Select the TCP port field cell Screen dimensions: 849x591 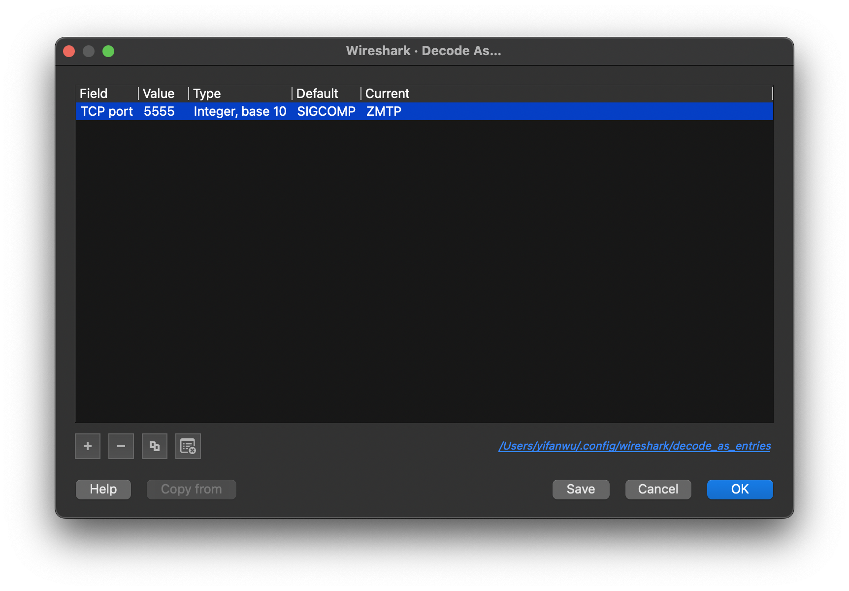[x=107, y=111]
